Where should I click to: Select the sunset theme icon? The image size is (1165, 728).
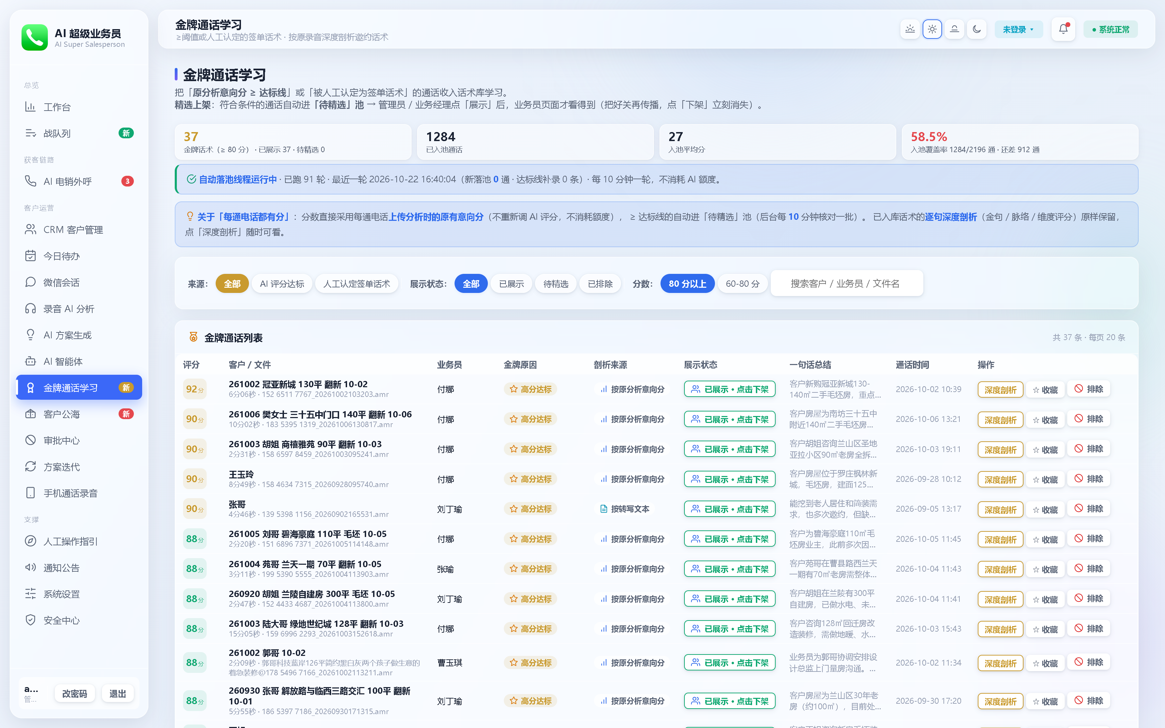coord(954,29)
